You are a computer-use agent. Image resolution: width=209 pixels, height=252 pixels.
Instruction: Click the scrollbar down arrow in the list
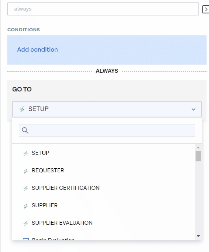tap(198, 236)
